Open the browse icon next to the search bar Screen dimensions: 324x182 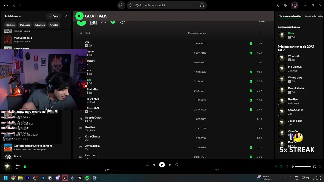[x=202, y=5]
